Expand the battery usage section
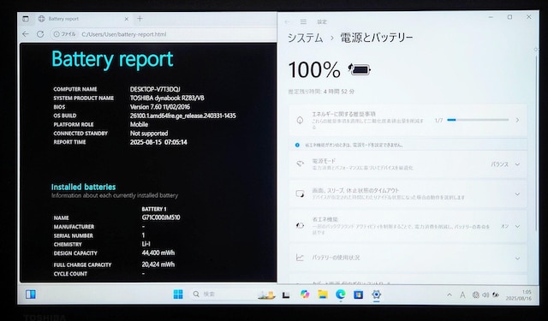Screen dimensions: 548x321 [408, 258]
